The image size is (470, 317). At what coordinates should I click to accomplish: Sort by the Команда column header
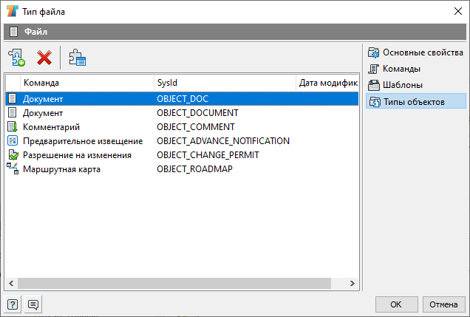(x=87, y=83)
